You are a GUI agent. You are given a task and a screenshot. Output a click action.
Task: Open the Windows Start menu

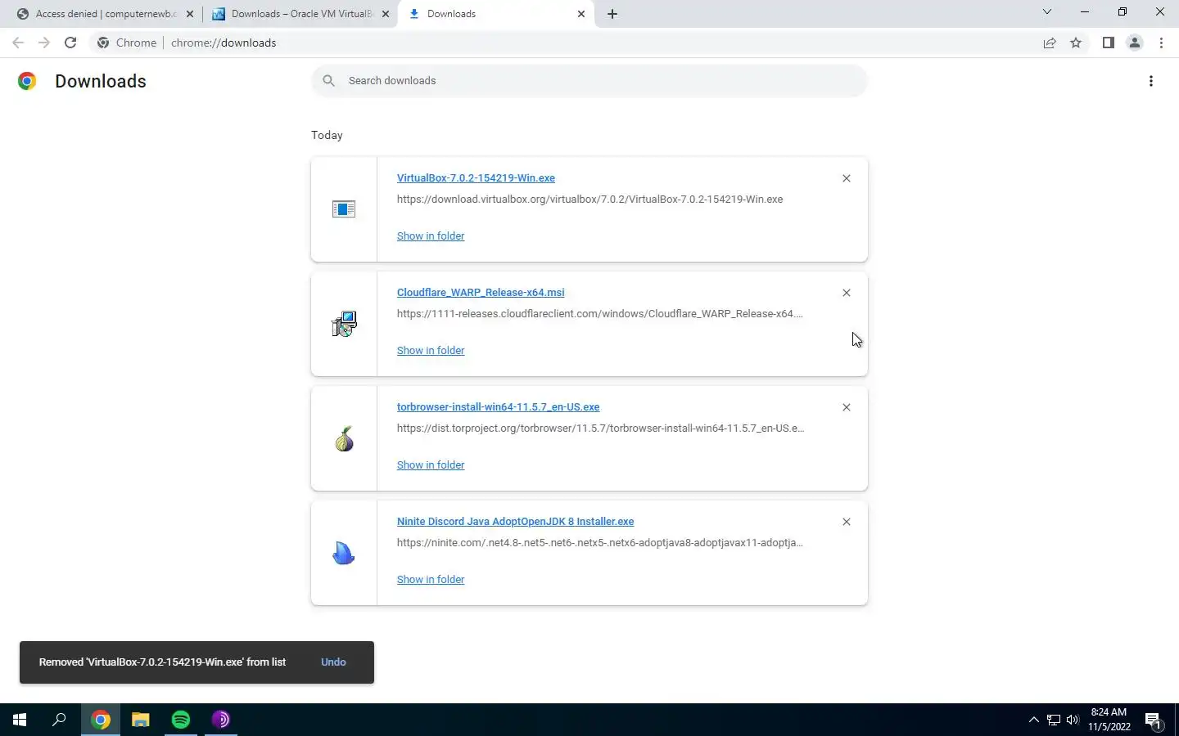coord(20,720)
